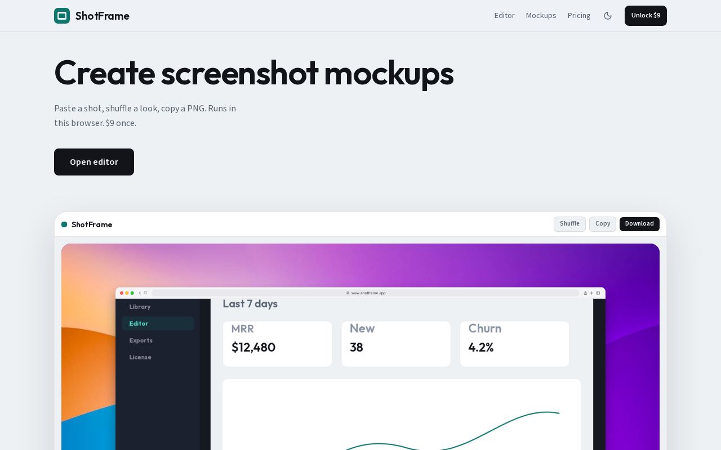Click the ShotFrame title in preview card
721x450 pixels.
pyautogui.click(x=92, y=224)
